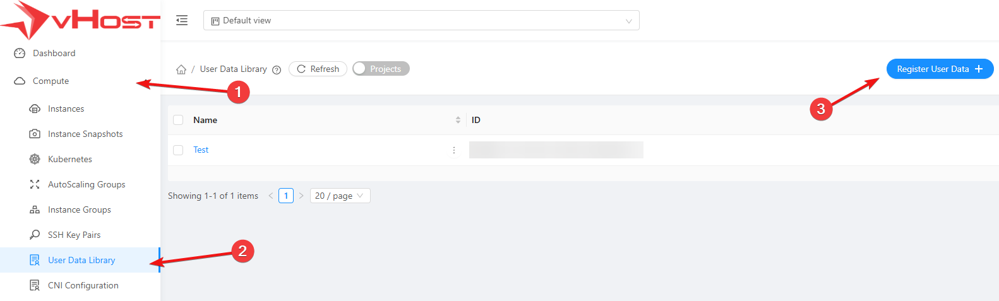Open Instance Snapshots in the sidebar
The width and height of the screenshot is (999, 301).
point(85,134)
